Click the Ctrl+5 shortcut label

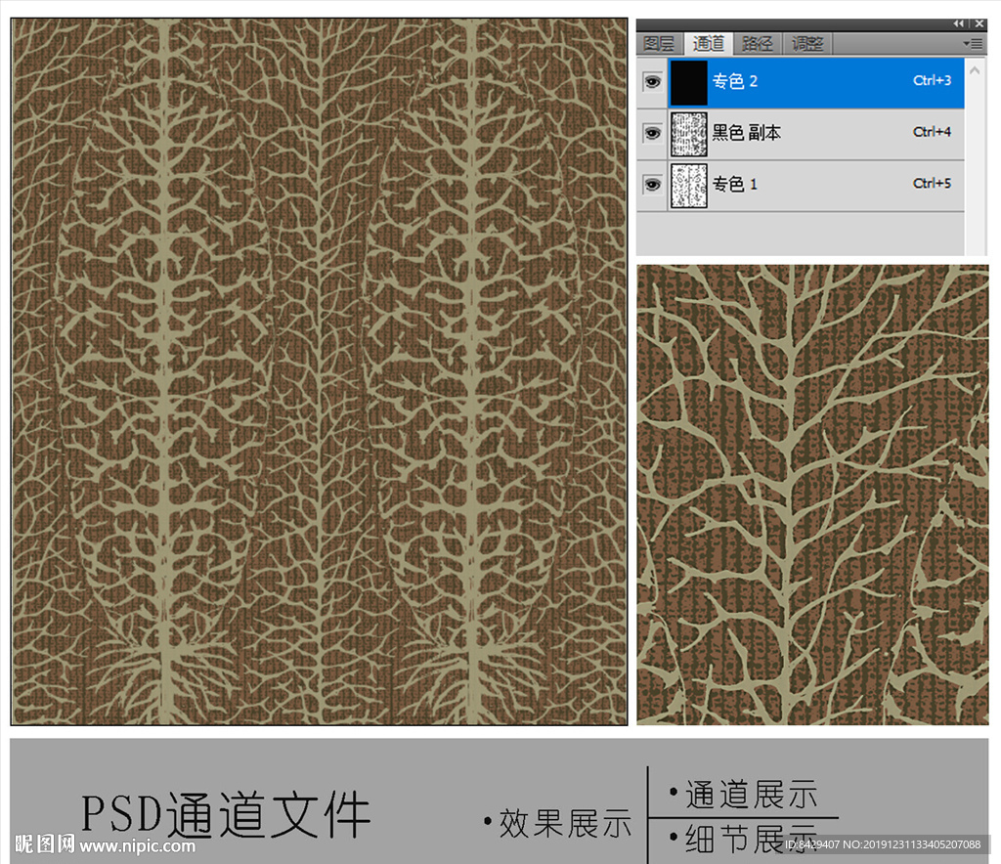point(932,184)
